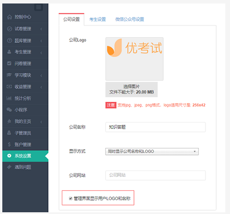Click the chat bubble icon beside 小程序
Image resolution: width=230 pixels, height=214 pixels.
coord(9,110)
